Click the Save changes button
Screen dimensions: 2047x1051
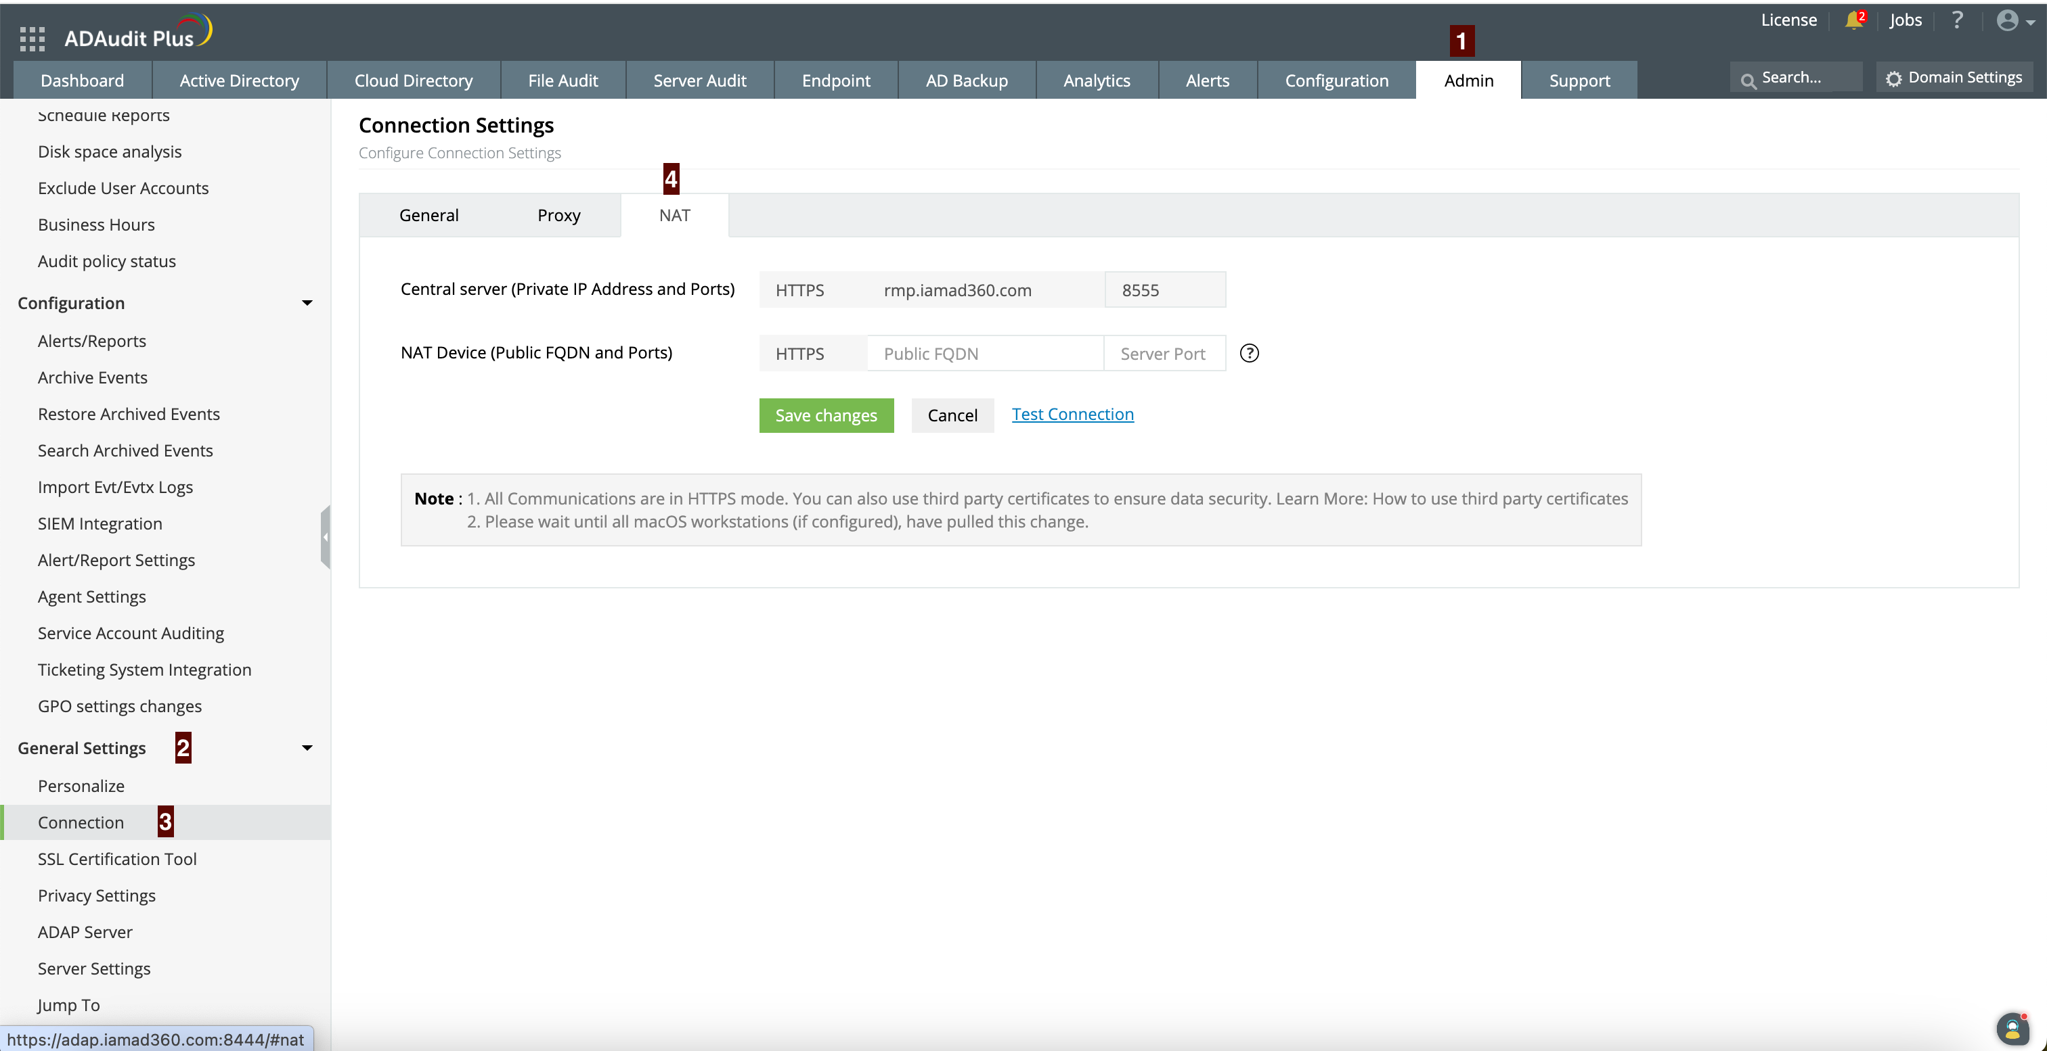click(x=826, y=415)
